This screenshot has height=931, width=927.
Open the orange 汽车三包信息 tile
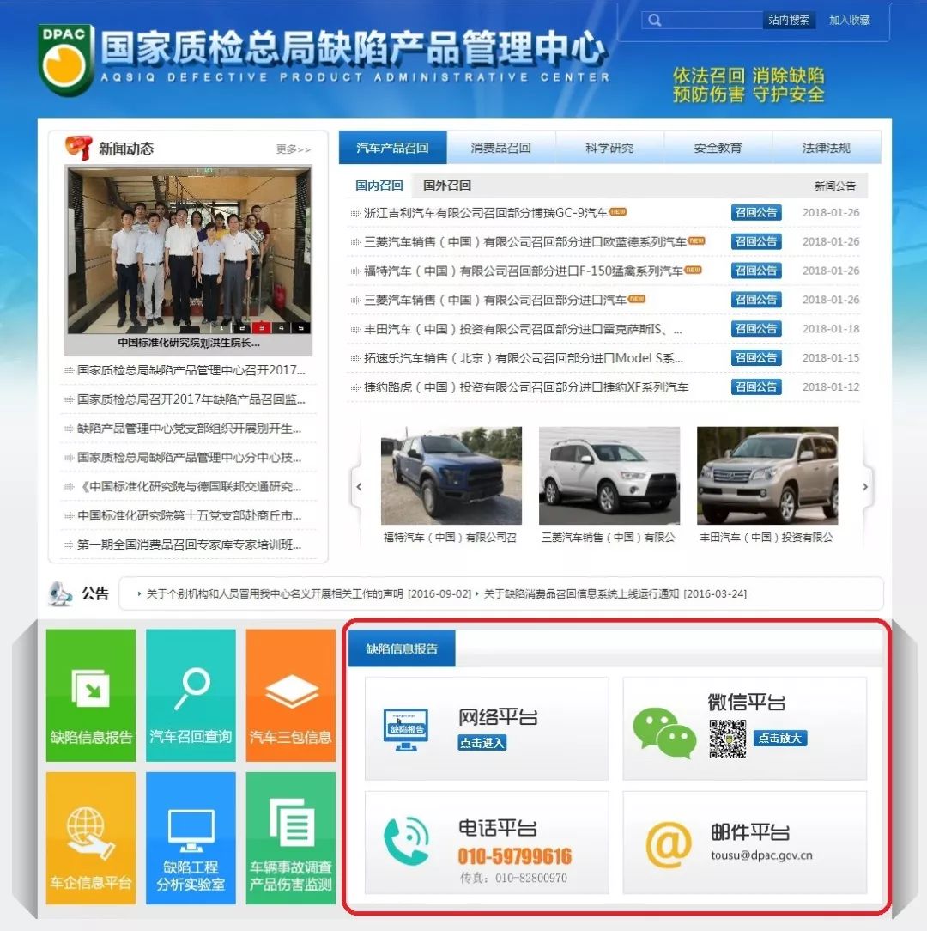click(291, 696)
